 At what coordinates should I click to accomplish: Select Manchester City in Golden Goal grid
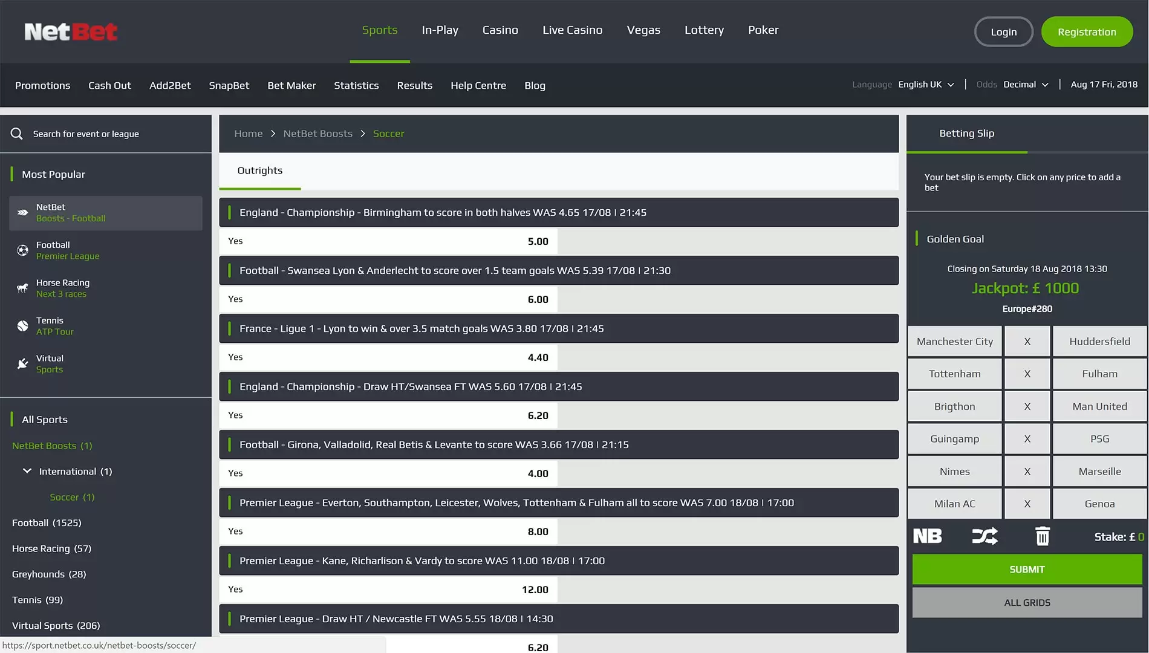coord(955,342)
